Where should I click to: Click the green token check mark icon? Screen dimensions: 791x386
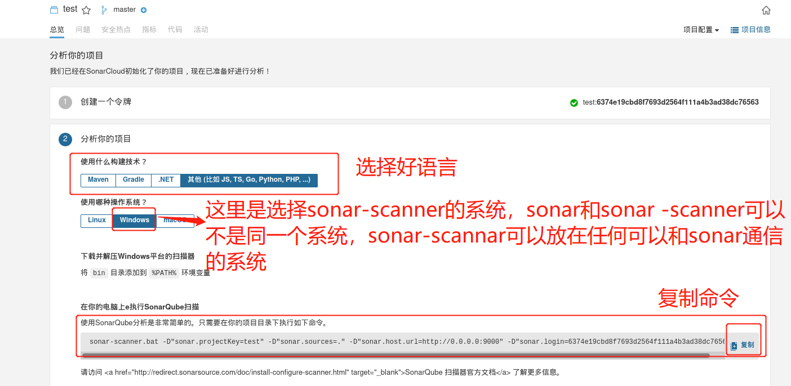pos(574,102)
